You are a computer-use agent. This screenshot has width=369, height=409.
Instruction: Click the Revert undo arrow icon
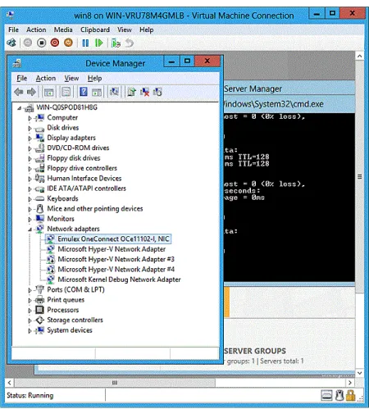tap(130, 43)
